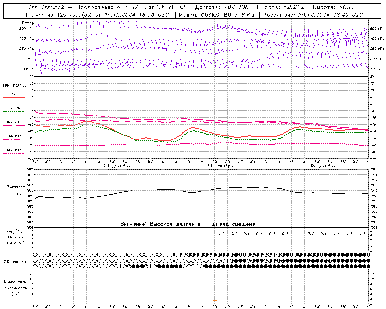Viewport: 386px width, 309px height.
Task: Click the 'Модель COSMO-RU / 6.6км' text
Action: [217, 15]
